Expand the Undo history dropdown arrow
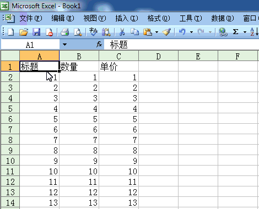Image resolution: width=259 pixels, height=209 pixels. (x=191, y=32)
